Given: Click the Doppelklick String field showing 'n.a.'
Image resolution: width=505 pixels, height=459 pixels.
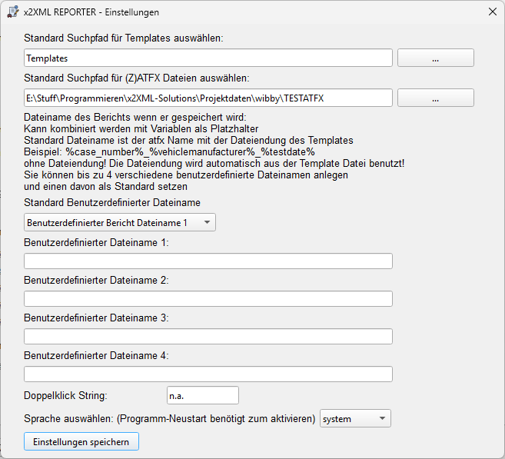Looking at the screenshot, I should point(202,395).
